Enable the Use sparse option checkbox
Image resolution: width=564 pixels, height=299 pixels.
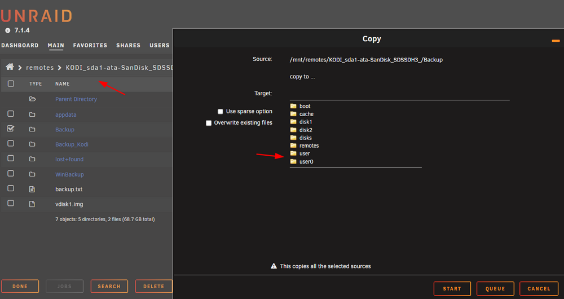220,112
